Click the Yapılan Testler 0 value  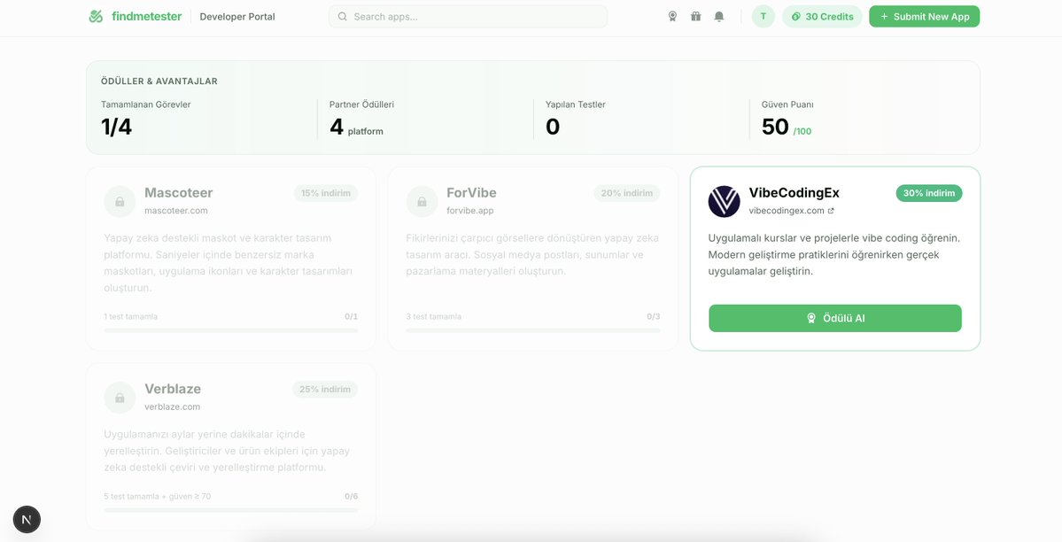click(x=553, y=127)
